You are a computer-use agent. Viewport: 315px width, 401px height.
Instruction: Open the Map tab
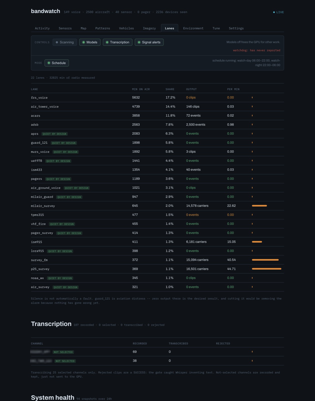click(83, 28)
